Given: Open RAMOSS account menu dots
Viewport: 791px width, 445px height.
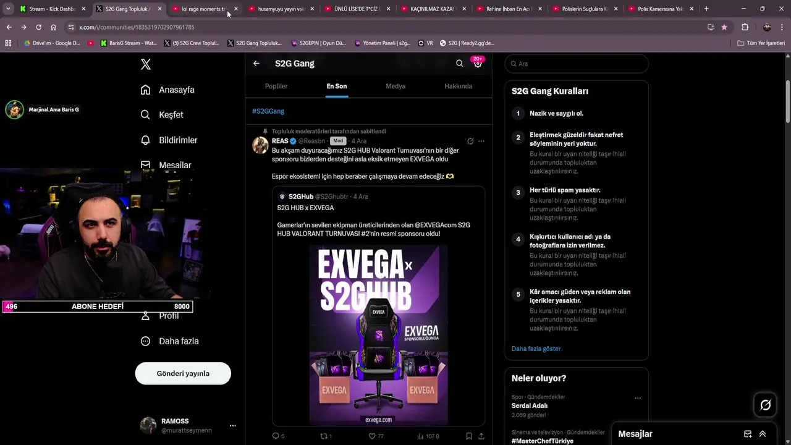Looking at the screenshot, I should (233, 425).
